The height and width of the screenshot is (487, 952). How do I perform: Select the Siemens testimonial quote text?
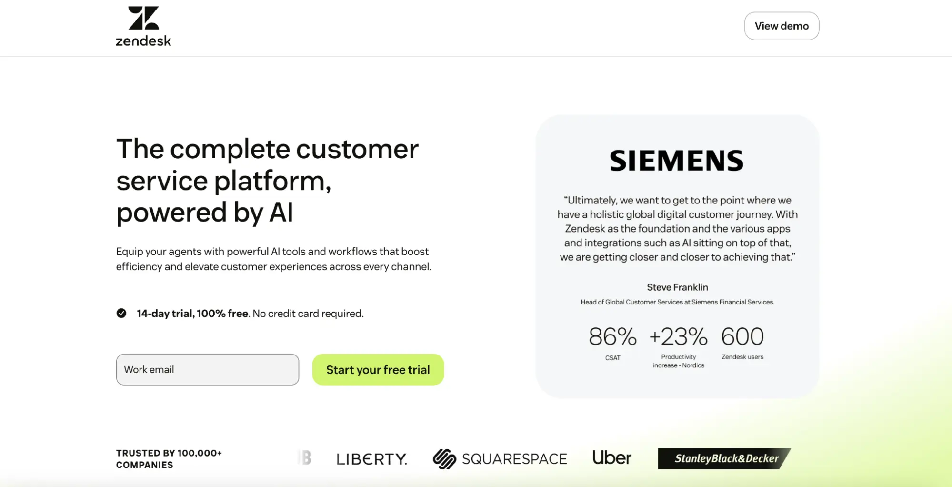pos(677,228)
